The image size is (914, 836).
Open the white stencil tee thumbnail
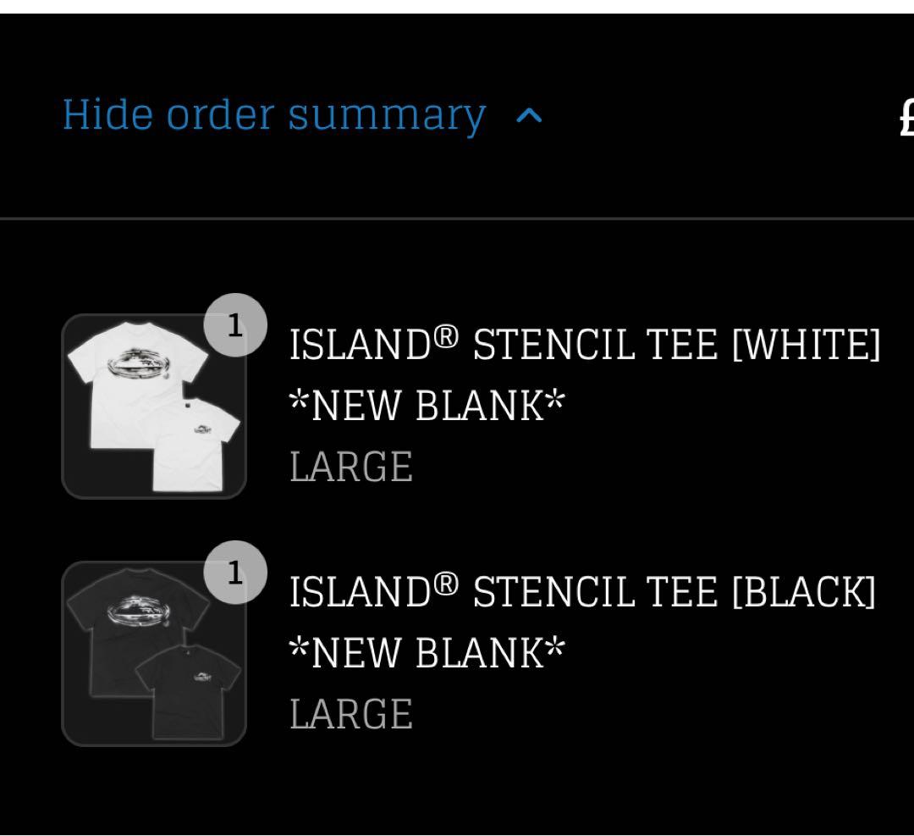[x=154, y=407]
